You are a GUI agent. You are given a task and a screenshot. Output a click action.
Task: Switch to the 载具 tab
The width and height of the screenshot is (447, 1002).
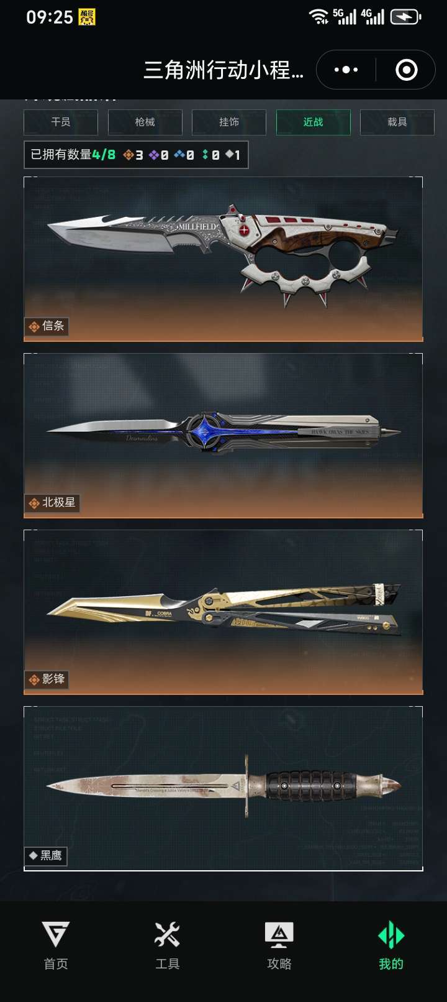[397, 122]
